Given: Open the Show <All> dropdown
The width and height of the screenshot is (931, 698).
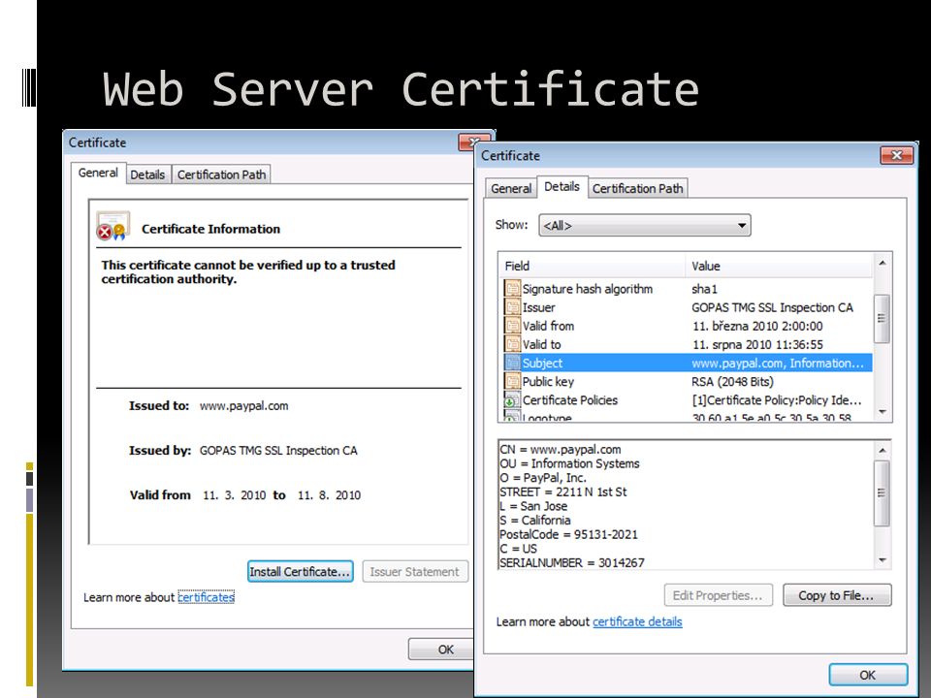Looking at the screenshot, I should tap(644, 226).
